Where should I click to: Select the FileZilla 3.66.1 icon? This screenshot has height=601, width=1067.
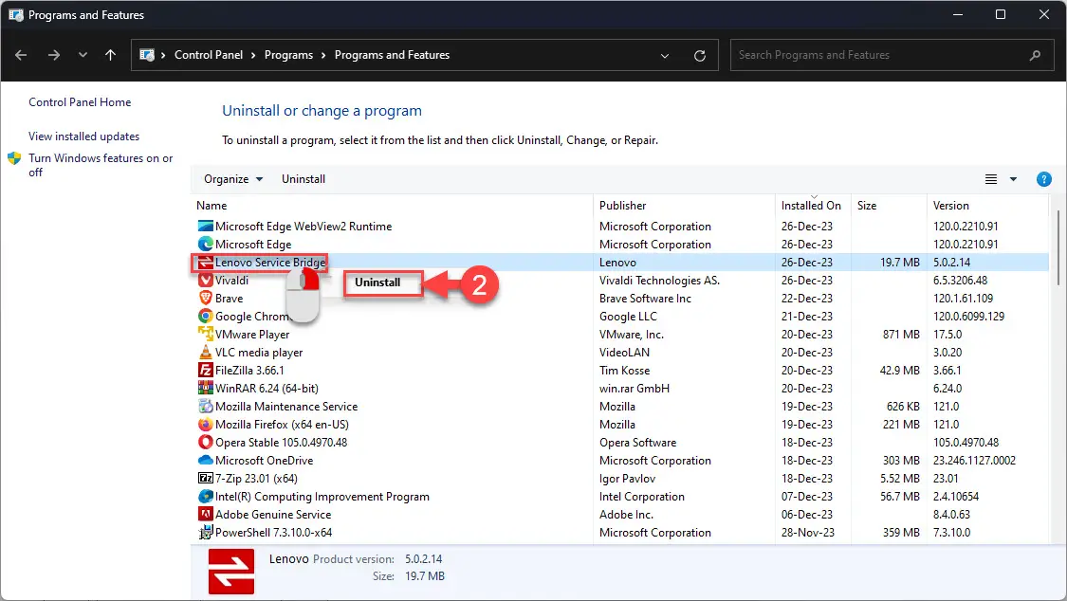[x=205, y=370]
